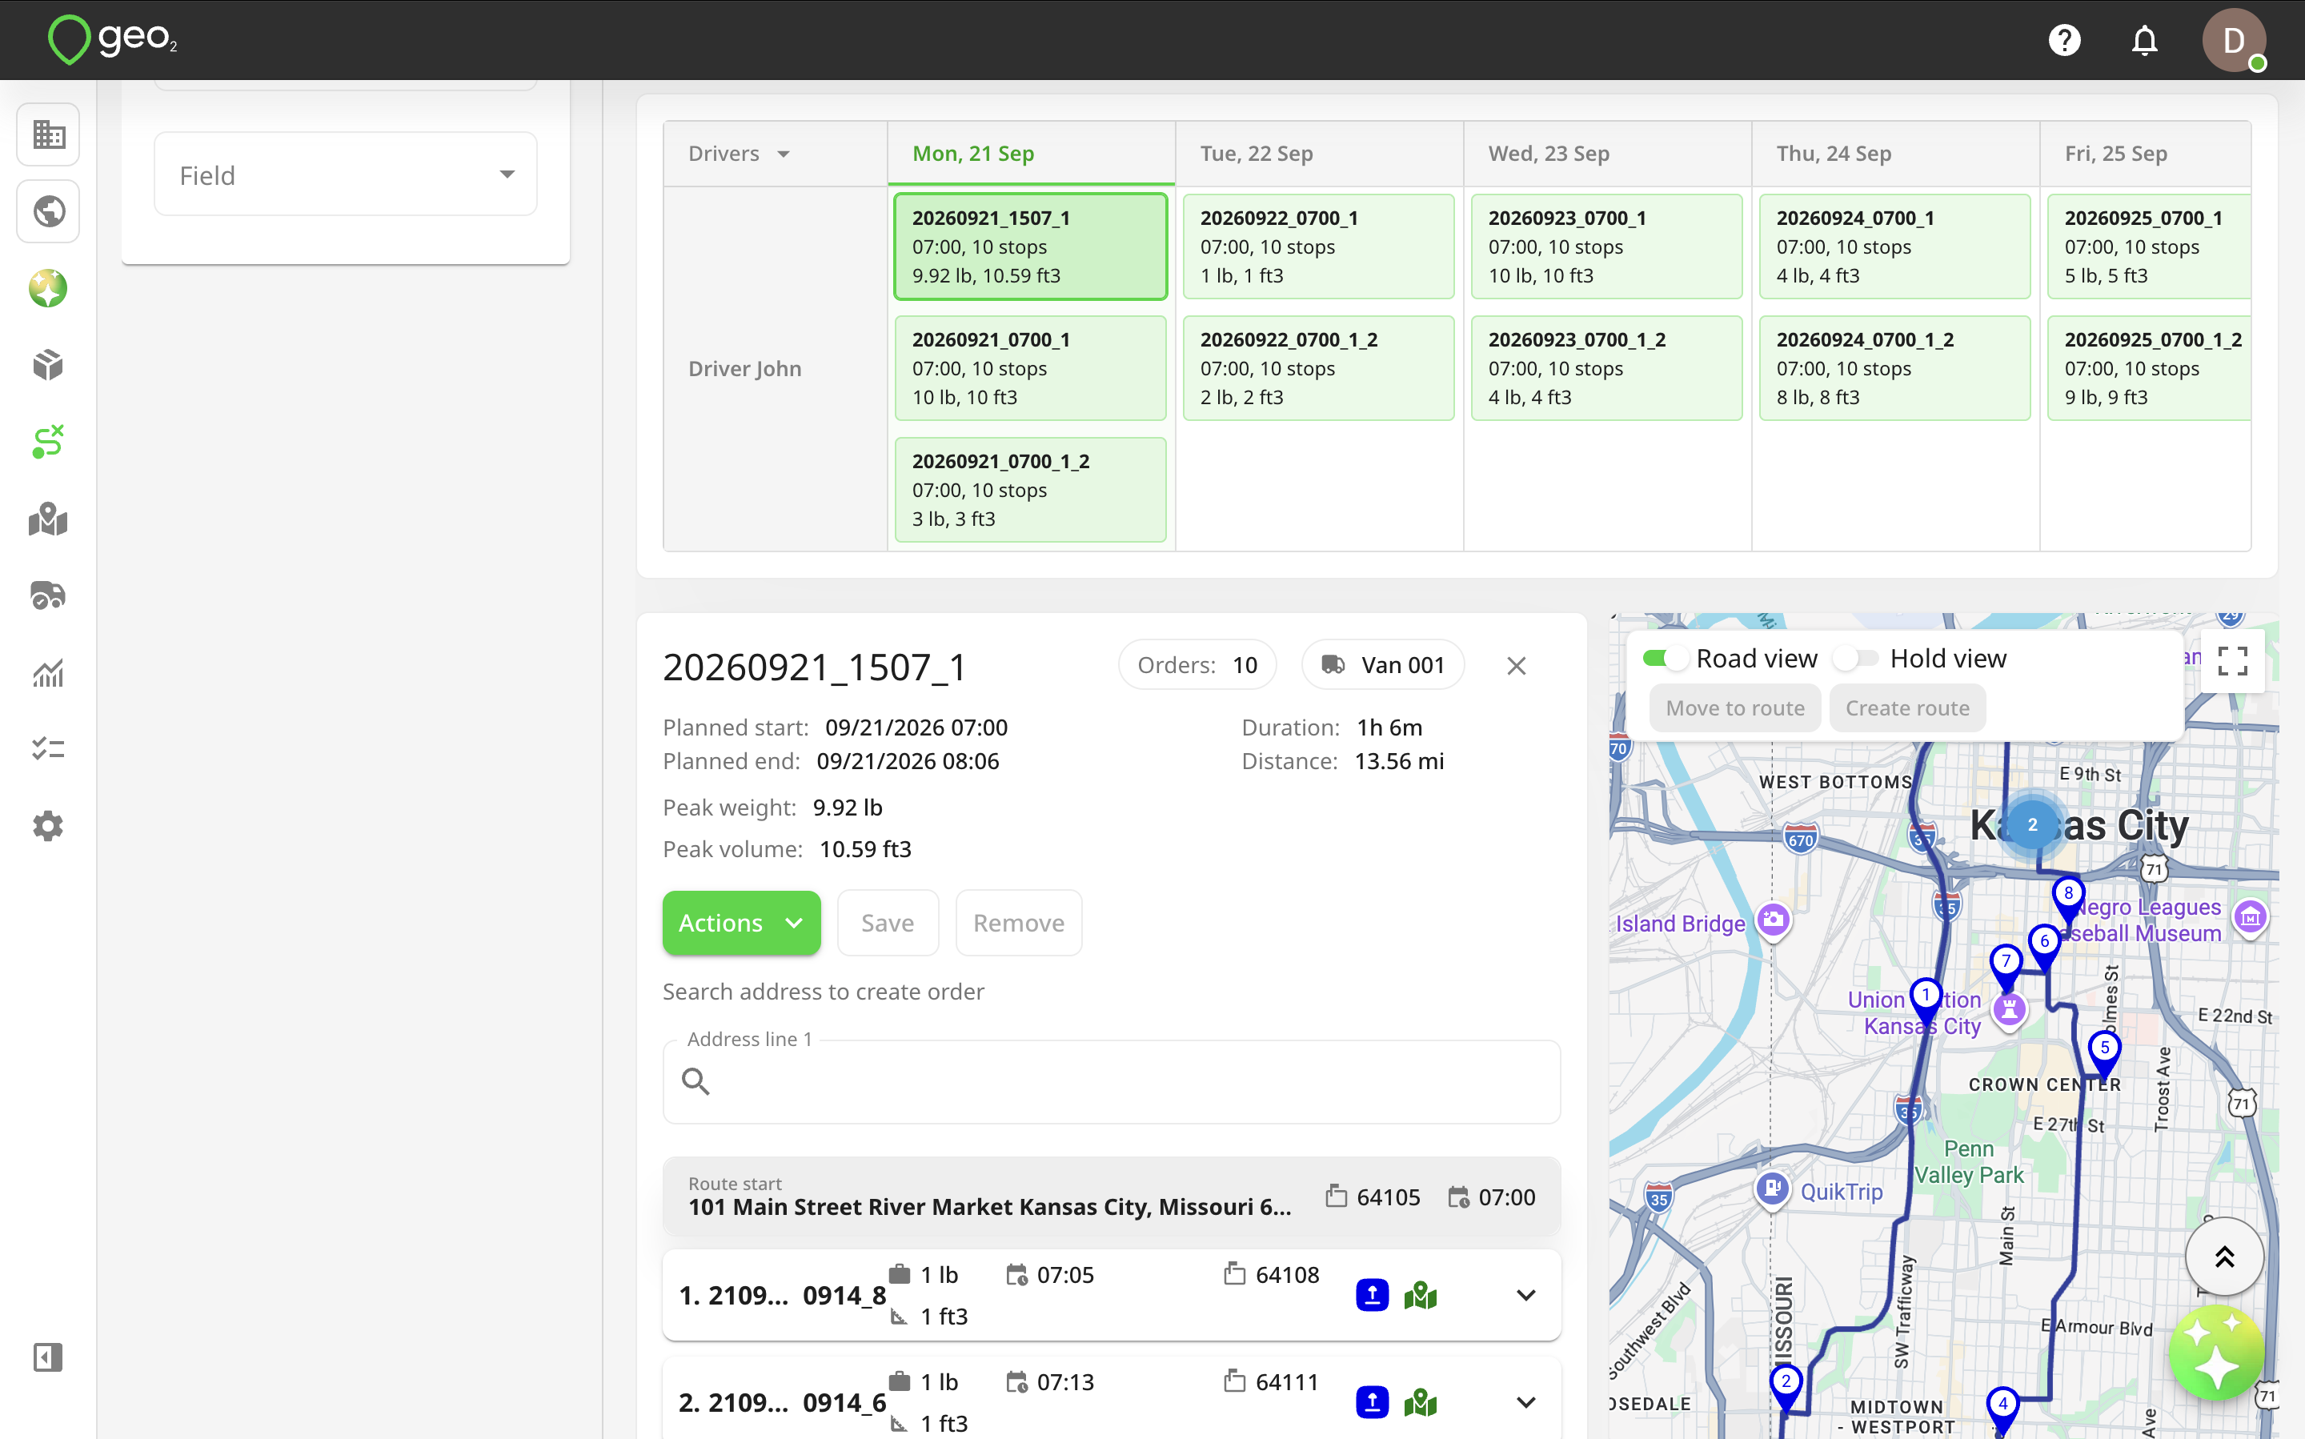Enable the Hold view switch
Image resolution: width=2305 pixels, height=1439 pixels.
[x=1857, y=659]
